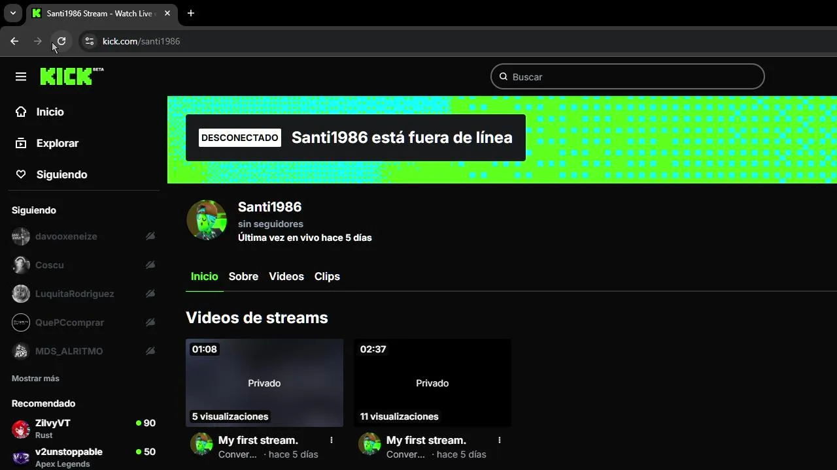
Task: Open the 02:37 private video thumbnail
Action: 432,383
